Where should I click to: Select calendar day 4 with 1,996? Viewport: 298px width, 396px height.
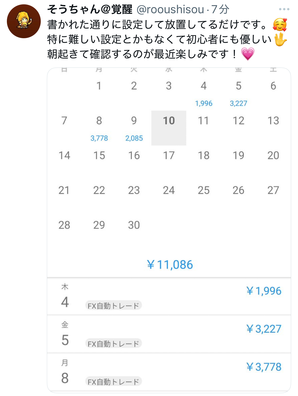pos(204,93)
